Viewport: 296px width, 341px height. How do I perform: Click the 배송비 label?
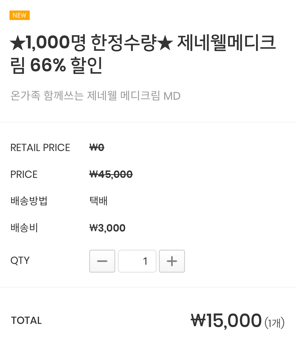coord(24,228)
